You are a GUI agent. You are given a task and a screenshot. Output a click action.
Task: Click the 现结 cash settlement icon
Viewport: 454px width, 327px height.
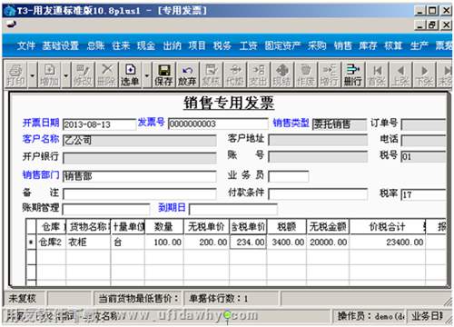coord(281,75)
